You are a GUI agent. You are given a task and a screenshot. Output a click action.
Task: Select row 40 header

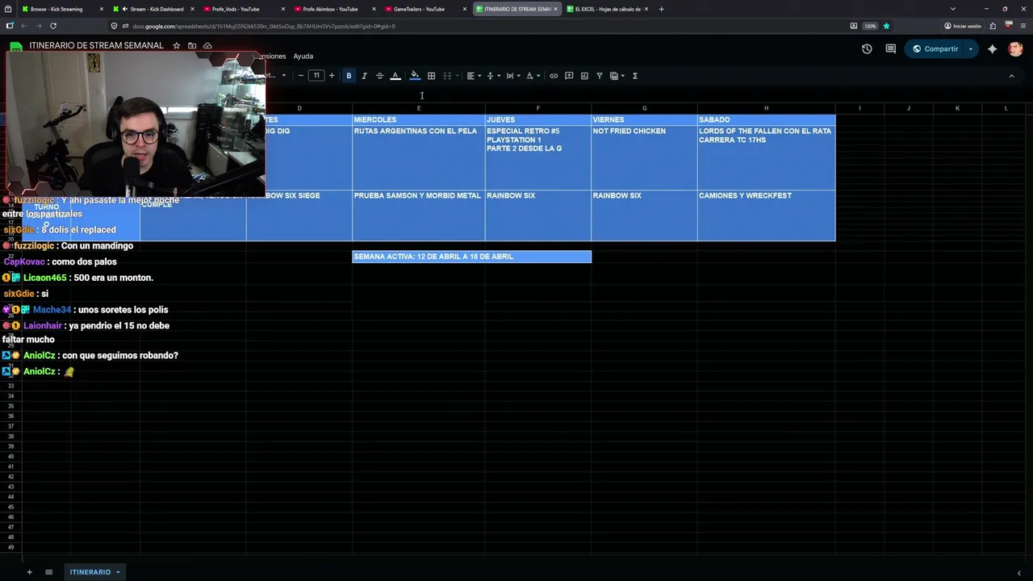[11, 457]
